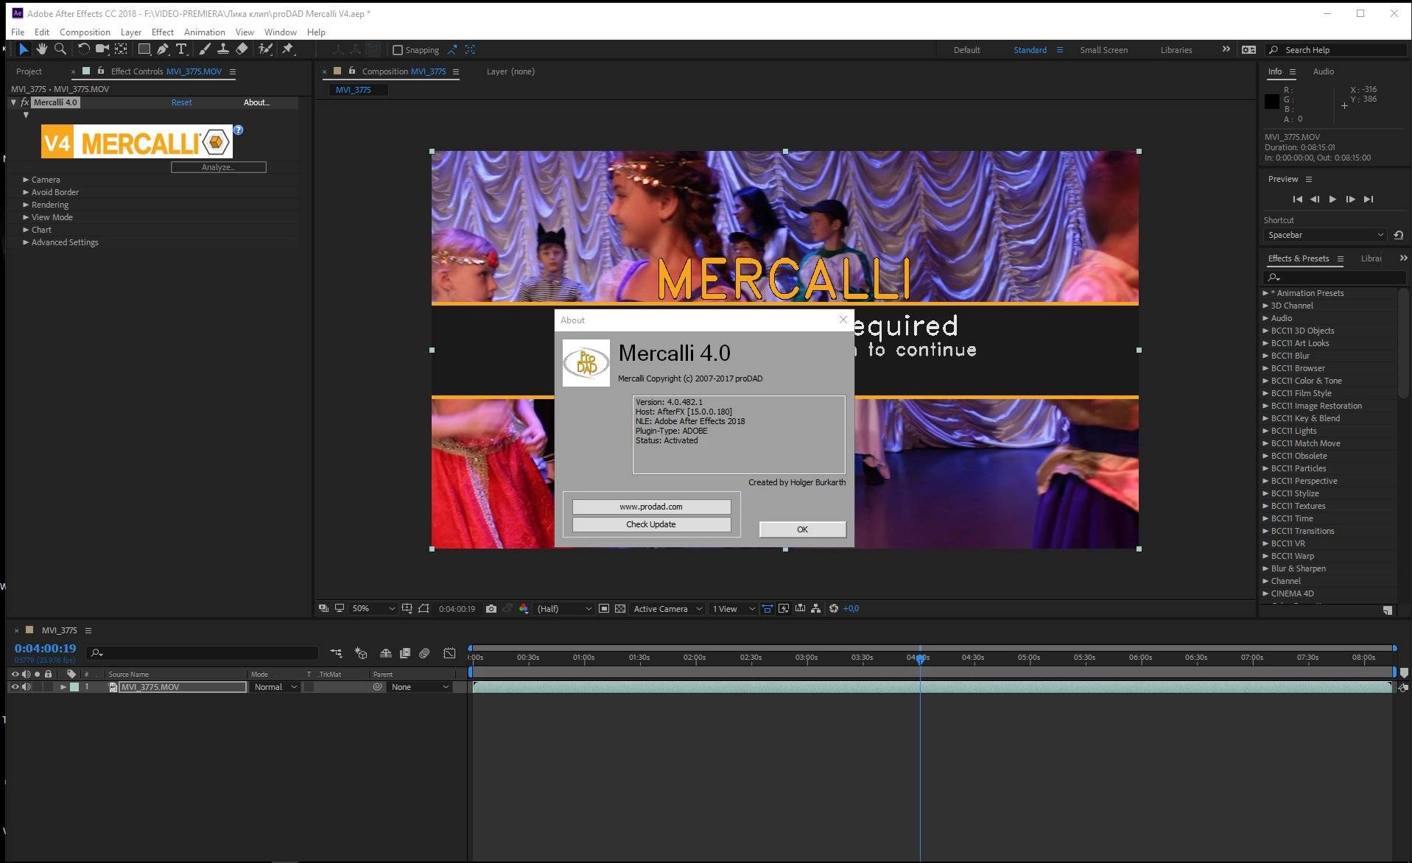This screenshot has width=1412, height=863.
Task: Open the Composition Flowchart icon
Action: 815,609
